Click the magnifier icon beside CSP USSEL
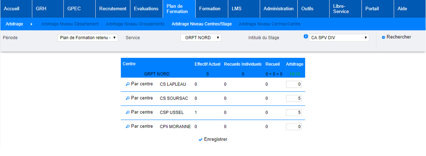 [128, 112]
